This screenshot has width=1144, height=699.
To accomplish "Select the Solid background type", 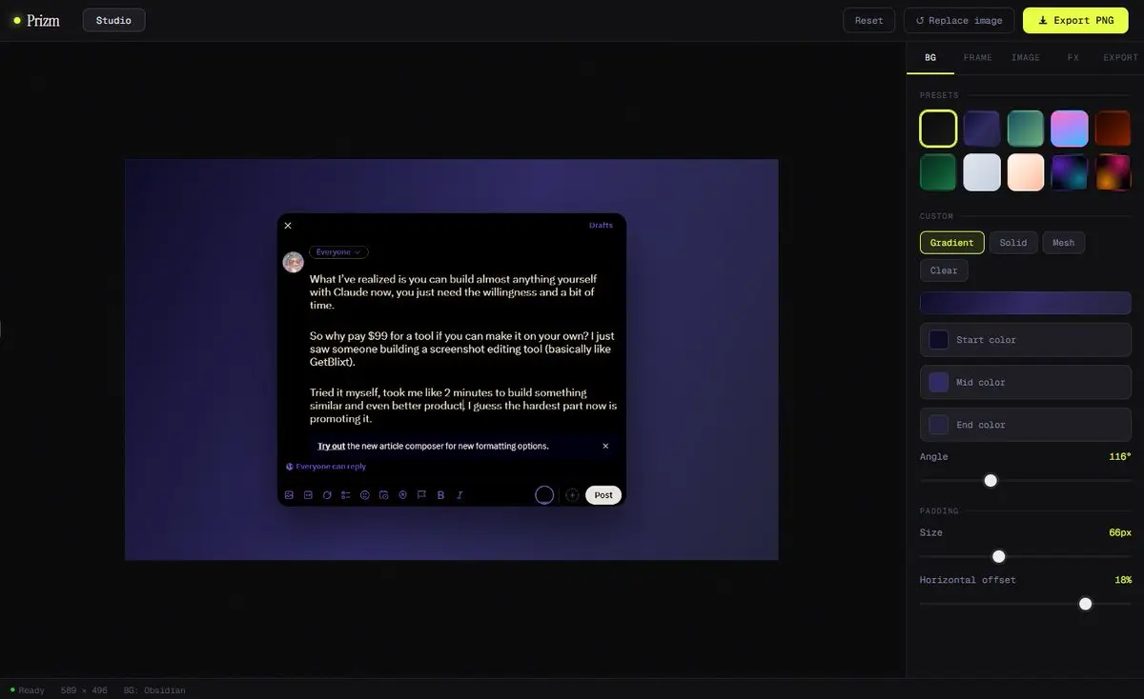I will (x=1012, y=243).
